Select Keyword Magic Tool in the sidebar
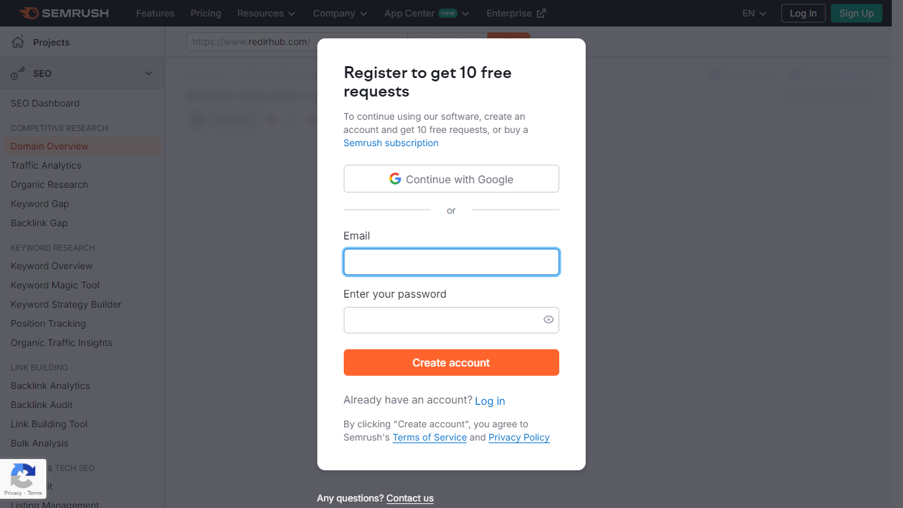This screenshot has height=508, width=903. pyautogui.click(x=54, y=285)
